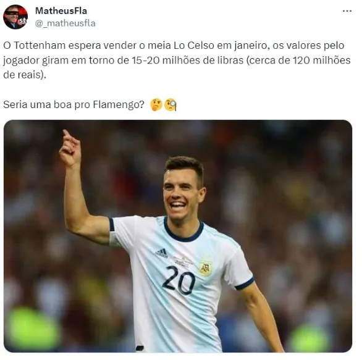362x360 pixels.
Task: Click the text 'de reais).'
Action: point(25,75)
